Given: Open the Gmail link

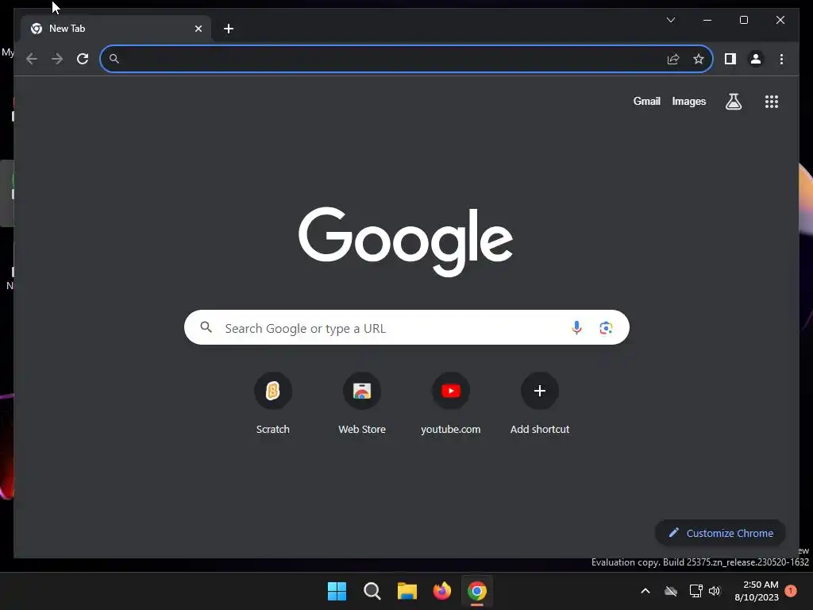Looking at the screenshot, I should pyautogui.click(x=646, y=101).
